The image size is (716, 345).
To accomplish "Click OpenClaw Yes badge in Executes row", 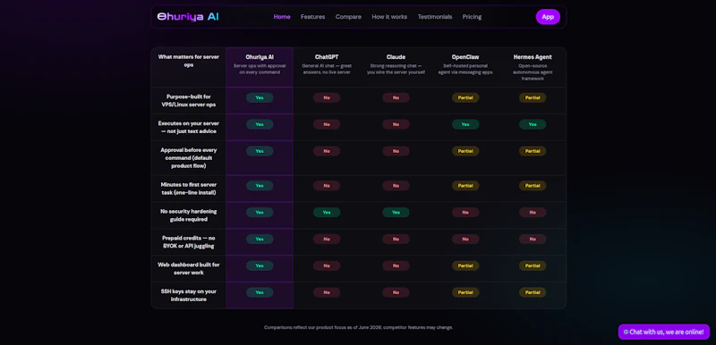I will pyautogui.click(x=465, y=124).
